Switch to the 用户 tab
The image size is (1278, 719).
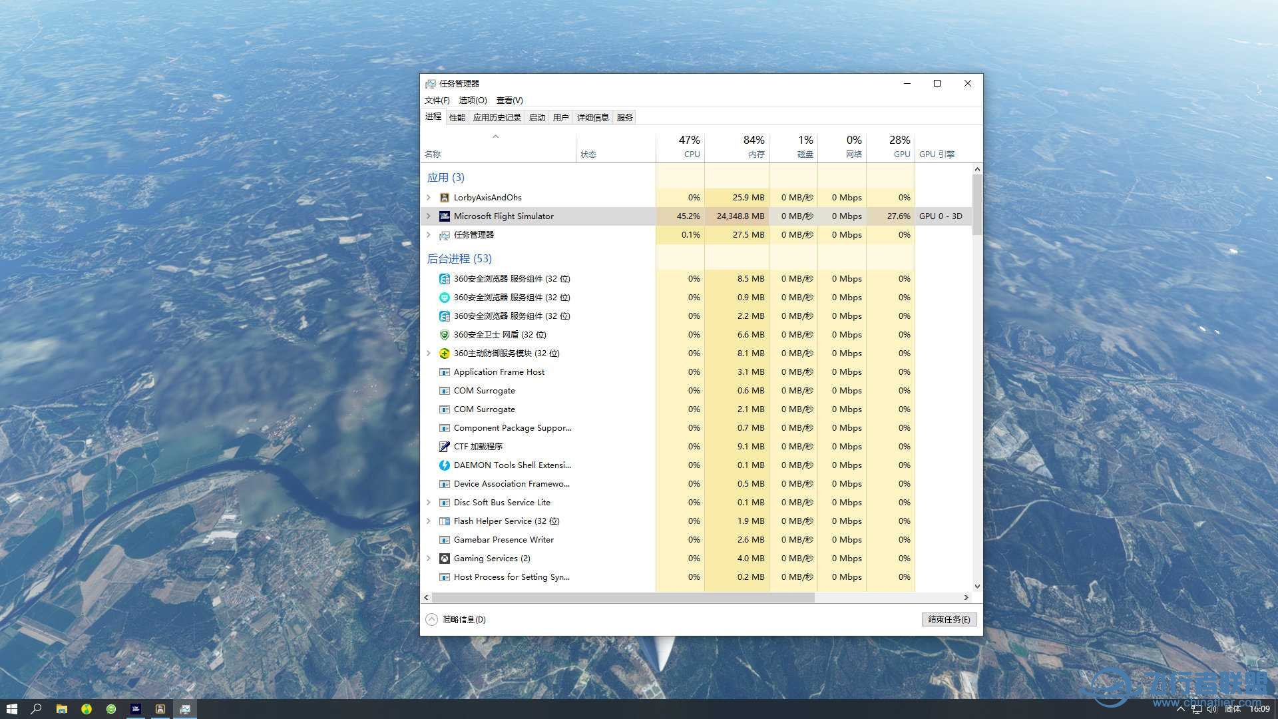click(x=561, y=118)
